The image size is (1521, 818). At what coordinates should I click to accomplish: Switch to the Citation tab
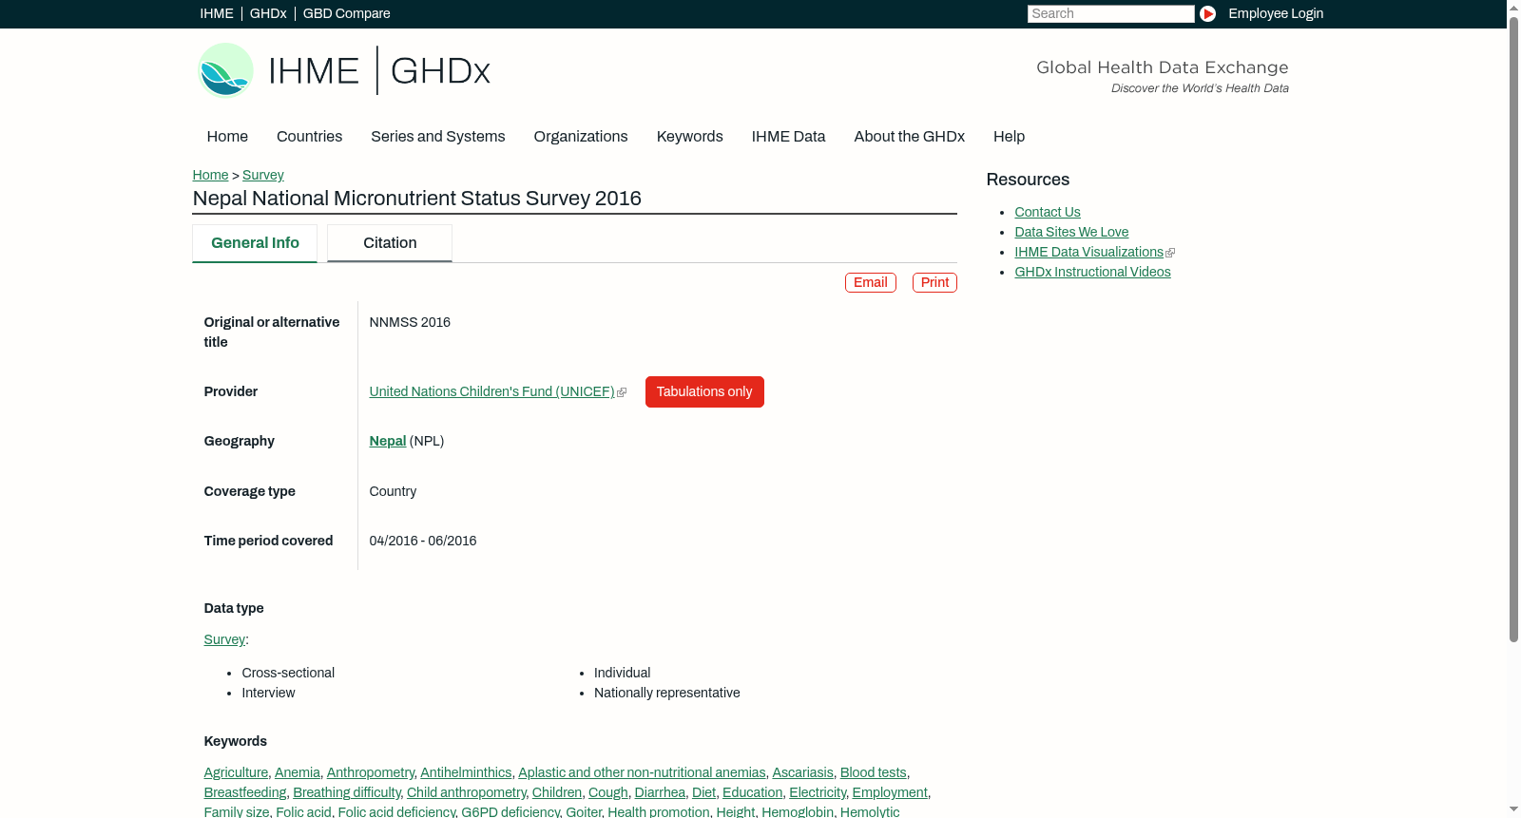click(x=390, y=243)
